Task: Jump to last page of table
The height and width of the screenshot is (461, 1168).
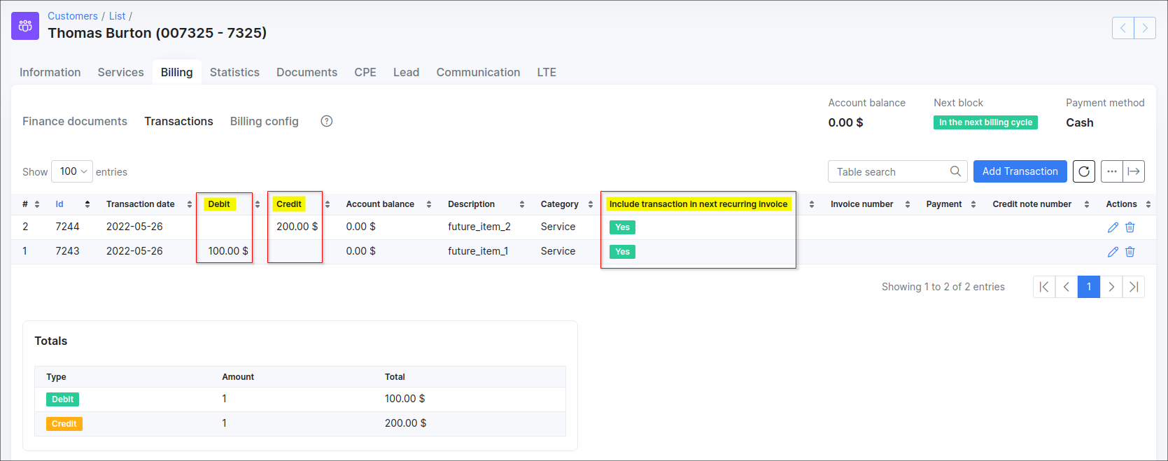Action: click(x=1134, y=287)
